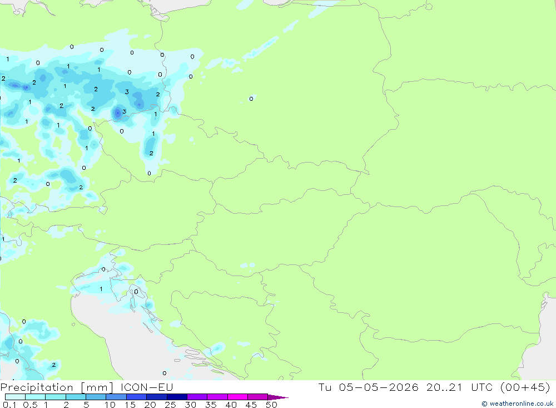This screenshot has height=408, width=556.
Task: Click the 10–15 mm legend swatch
Action: click(116, 397)
